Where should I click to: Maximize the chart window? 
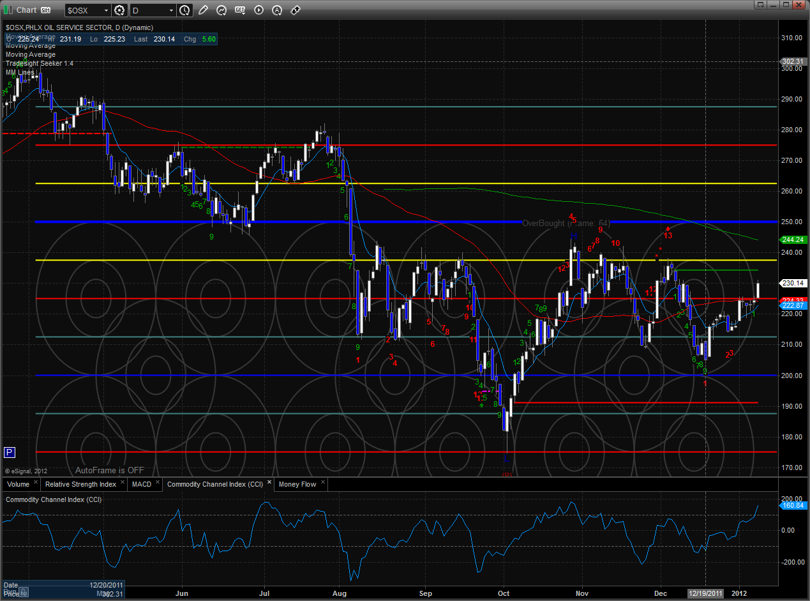click(786, 4)
